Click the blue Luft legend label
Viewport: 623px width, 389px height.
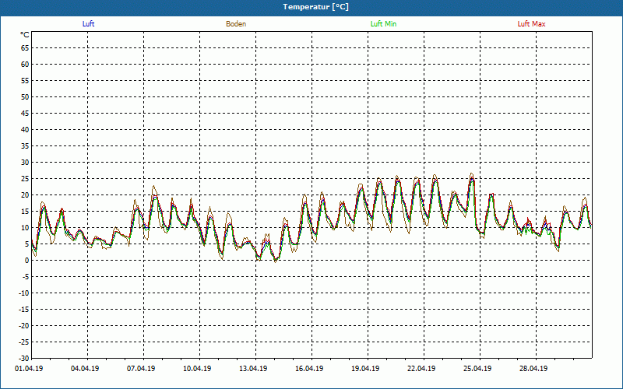click(88, 24)
